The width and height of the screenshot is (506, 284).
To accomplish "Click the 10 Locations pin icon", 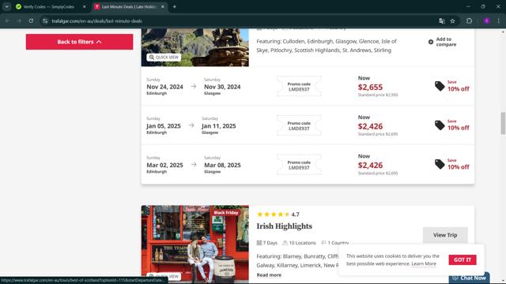I will (x=285, y=243).
